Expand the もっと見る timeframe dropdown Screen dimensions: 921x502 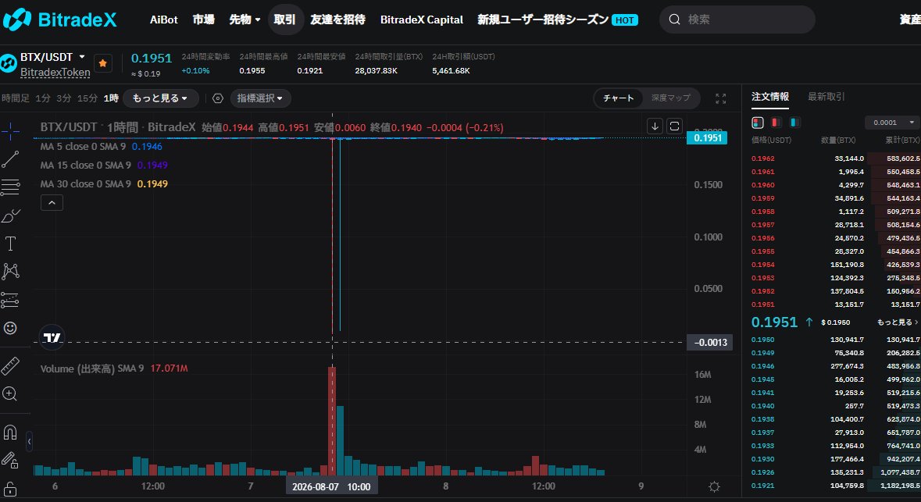(160, 98)
